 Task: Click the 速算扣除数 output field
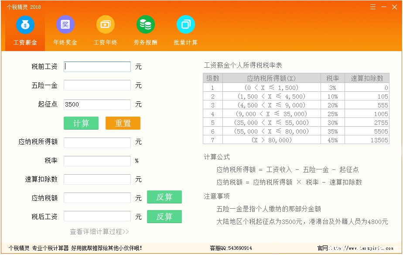pyautogui.click(x=97, y=179)
